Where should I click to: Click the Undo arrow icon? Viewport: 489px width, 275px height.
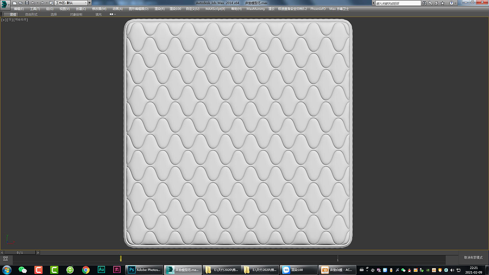(x=33, y=3)
